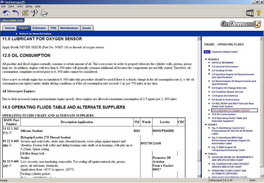Click the blue Back arrow icon
The image size is (264, 183).
click(16, 13)
